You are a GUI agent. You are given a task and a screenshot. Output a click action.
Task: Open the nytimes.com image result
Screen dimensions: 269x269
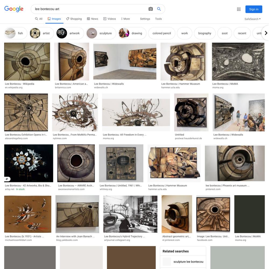coord(75,112)
